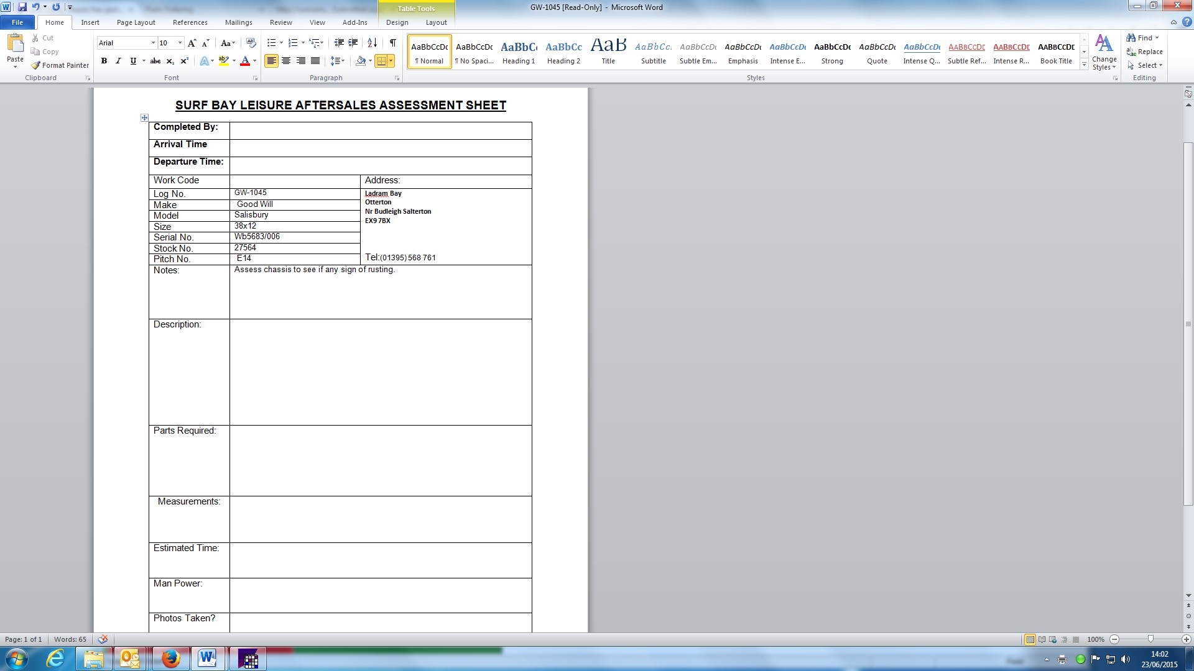The height and width of the screenshot is (671, 1194).
Task: Open the font name dropdown showing Arial
Action: pos(153,43)
